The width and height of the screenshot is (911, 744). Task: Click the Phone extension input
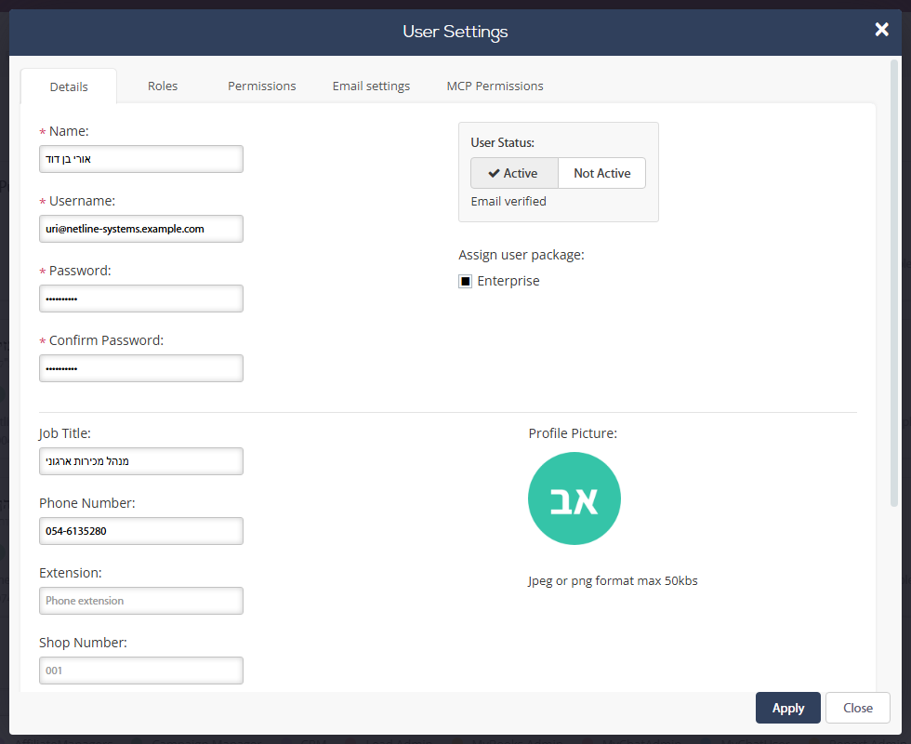coord(141,601)
